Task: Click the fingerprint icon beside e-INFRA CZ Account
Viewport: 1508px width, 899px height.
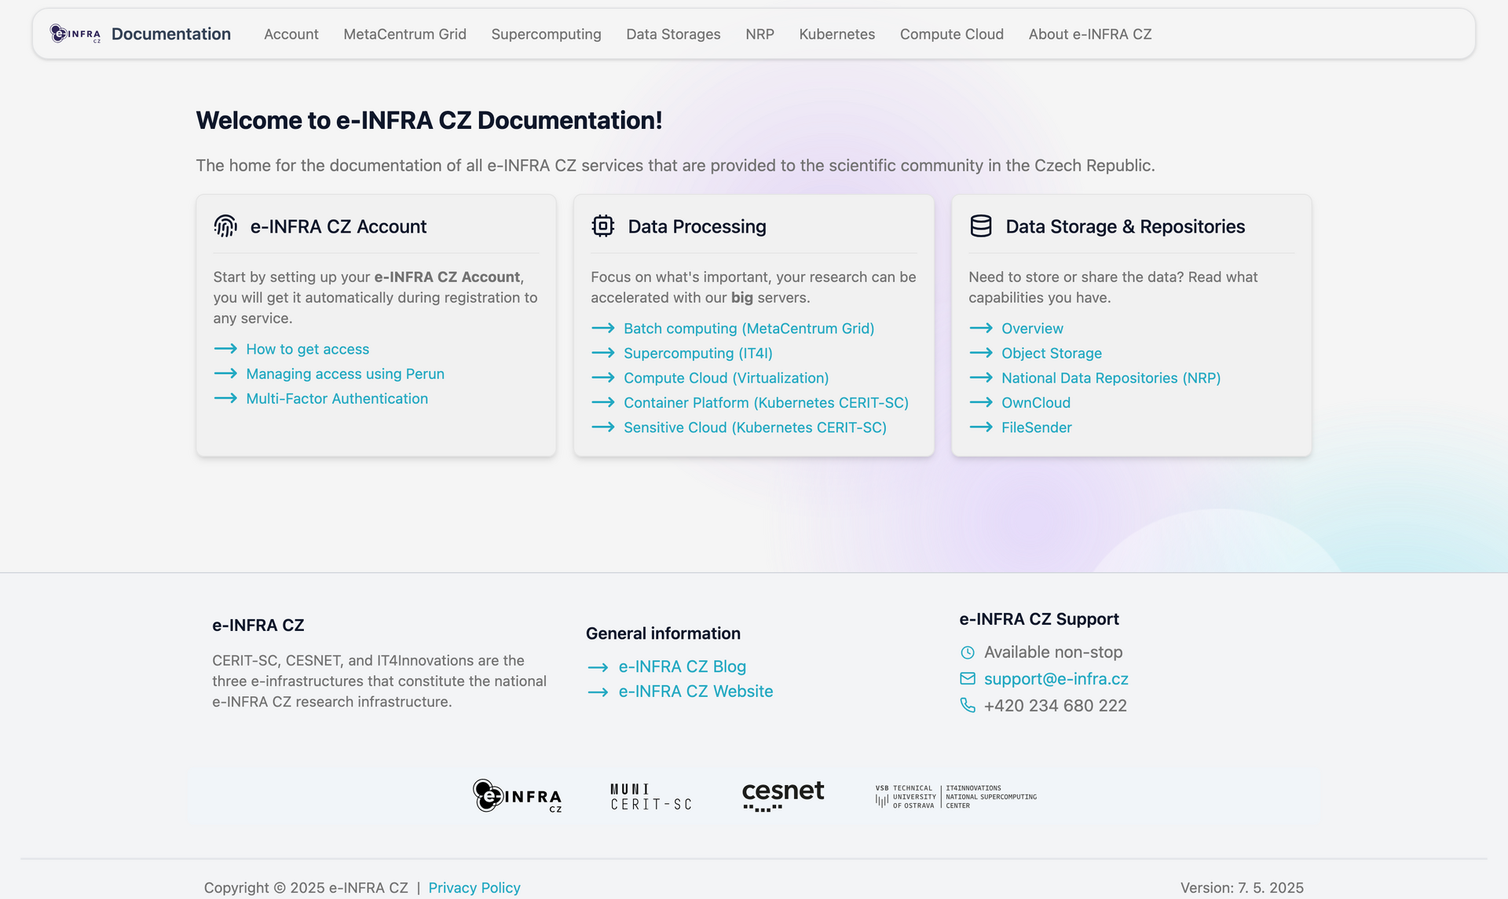Action: click(x=225, y=226)
